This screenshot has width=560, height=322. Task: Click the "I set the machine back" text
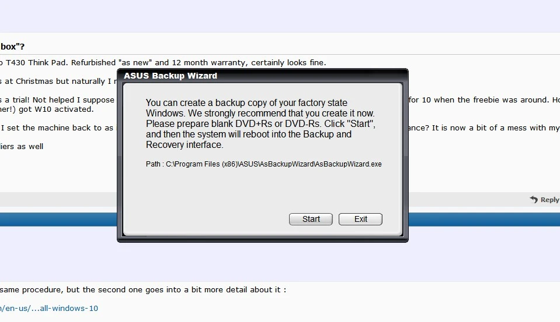(x=58, y=128)
